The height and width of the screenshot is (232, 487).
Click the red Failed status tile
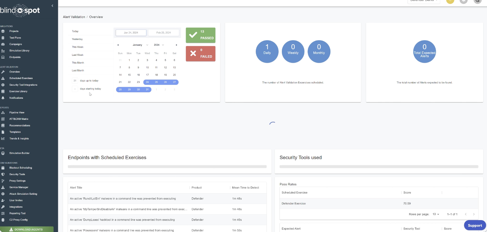click(201, 53)
